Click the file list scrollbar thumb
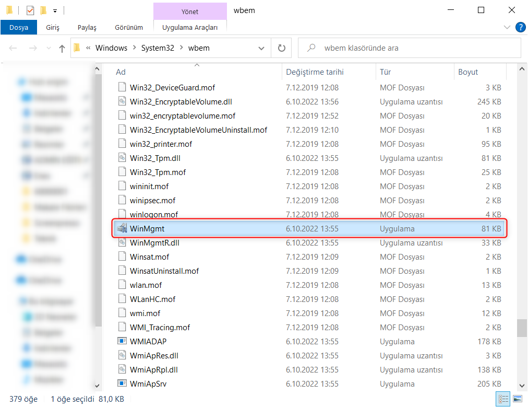Screen dimensions: 528x407 522,328
